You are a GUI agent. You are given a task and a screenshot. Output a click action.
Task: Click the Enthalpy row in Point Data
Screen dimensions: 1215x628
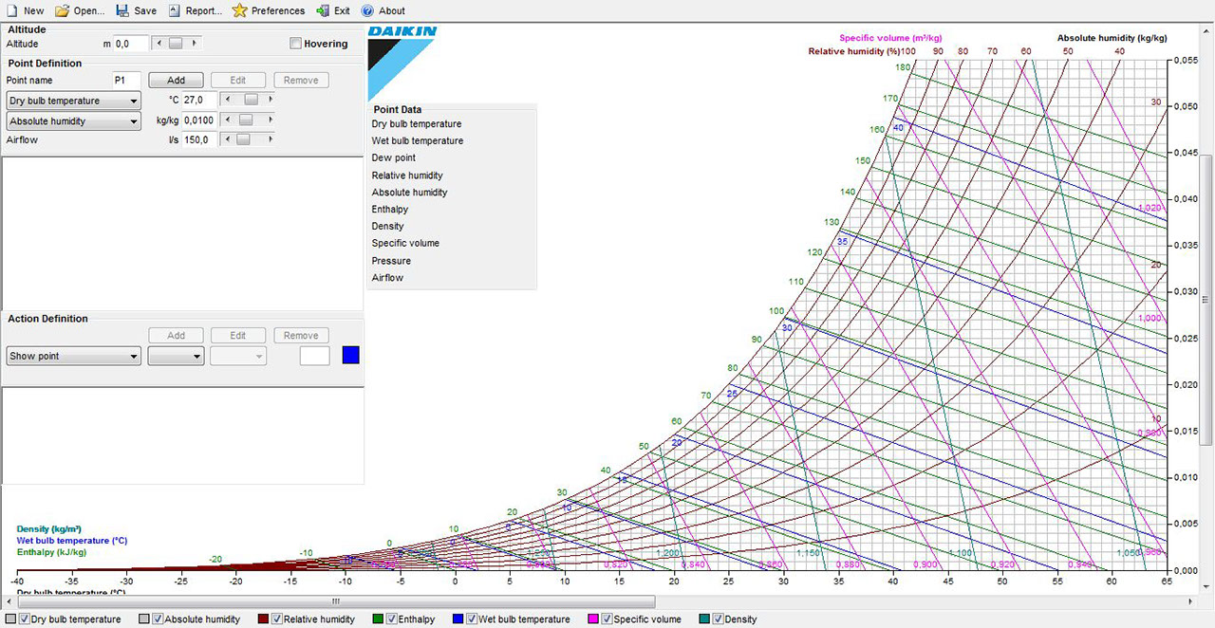[390, 210]
